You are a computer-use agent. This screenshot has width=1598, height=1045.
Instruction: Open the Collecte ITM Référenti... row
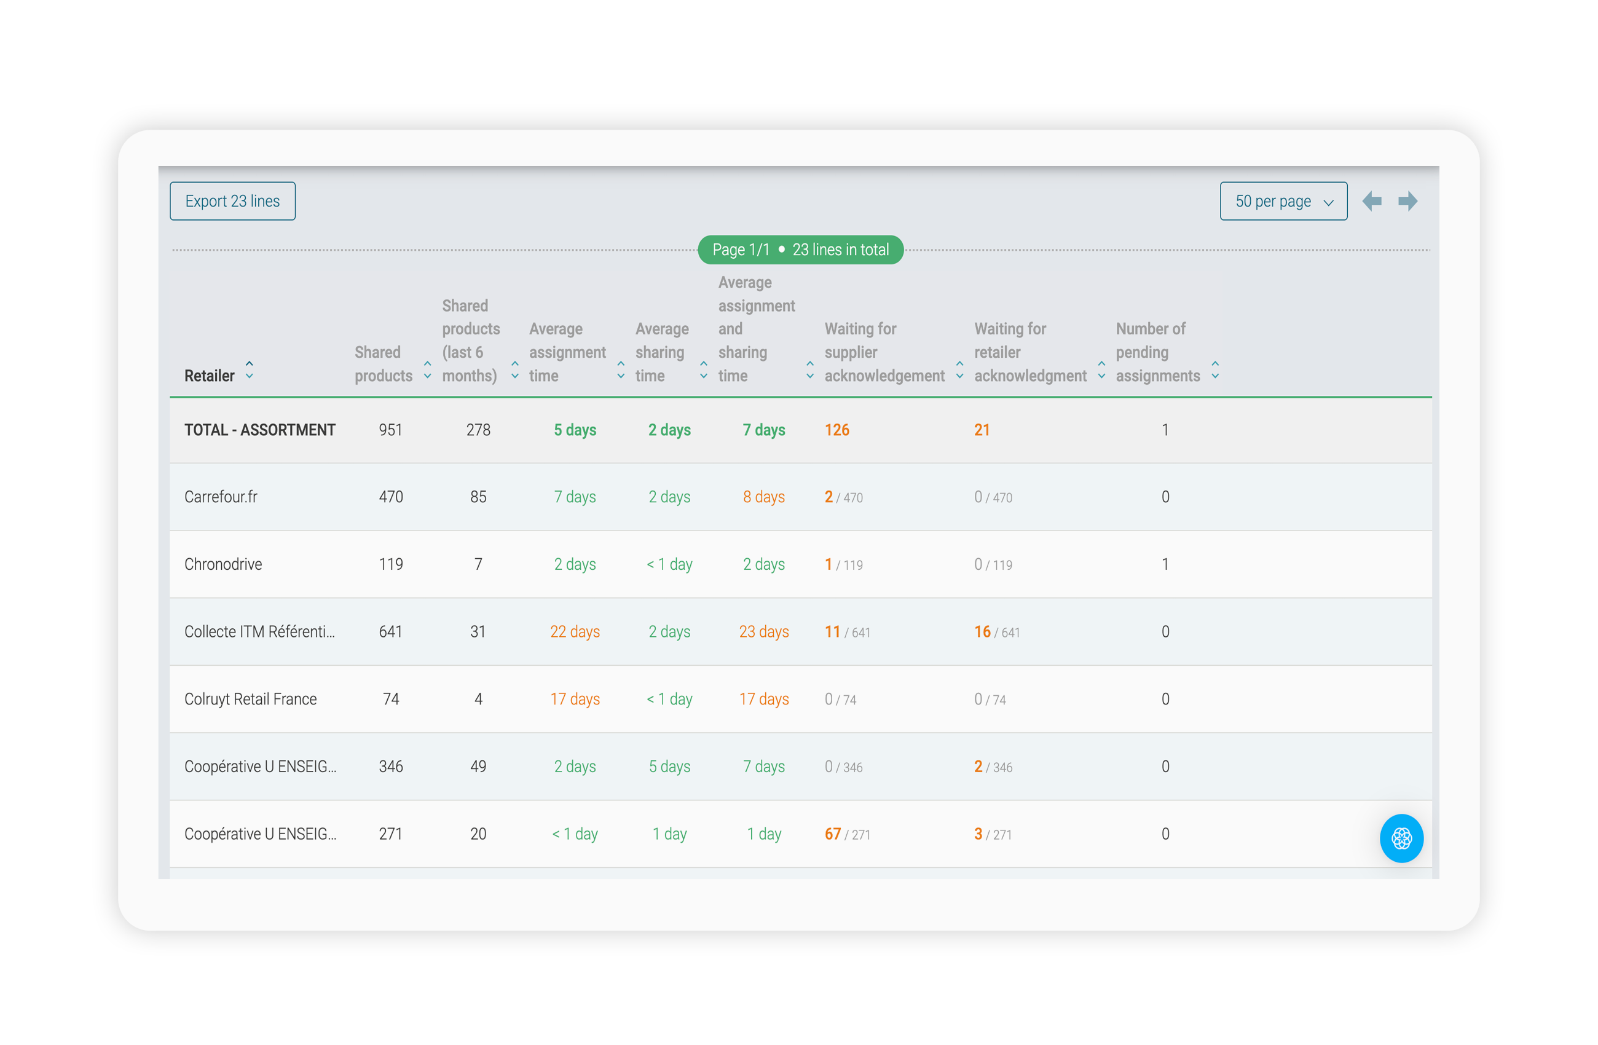click(x=800, y=632)
